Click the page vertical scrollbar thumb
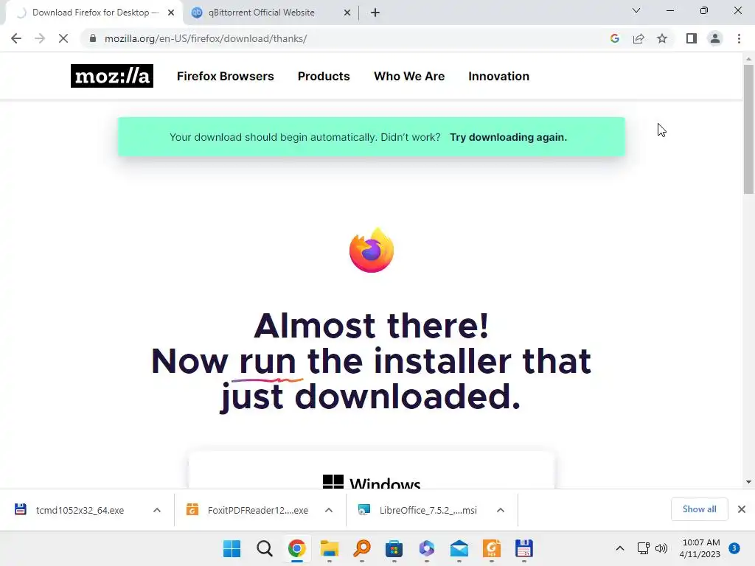 [748, 129]
